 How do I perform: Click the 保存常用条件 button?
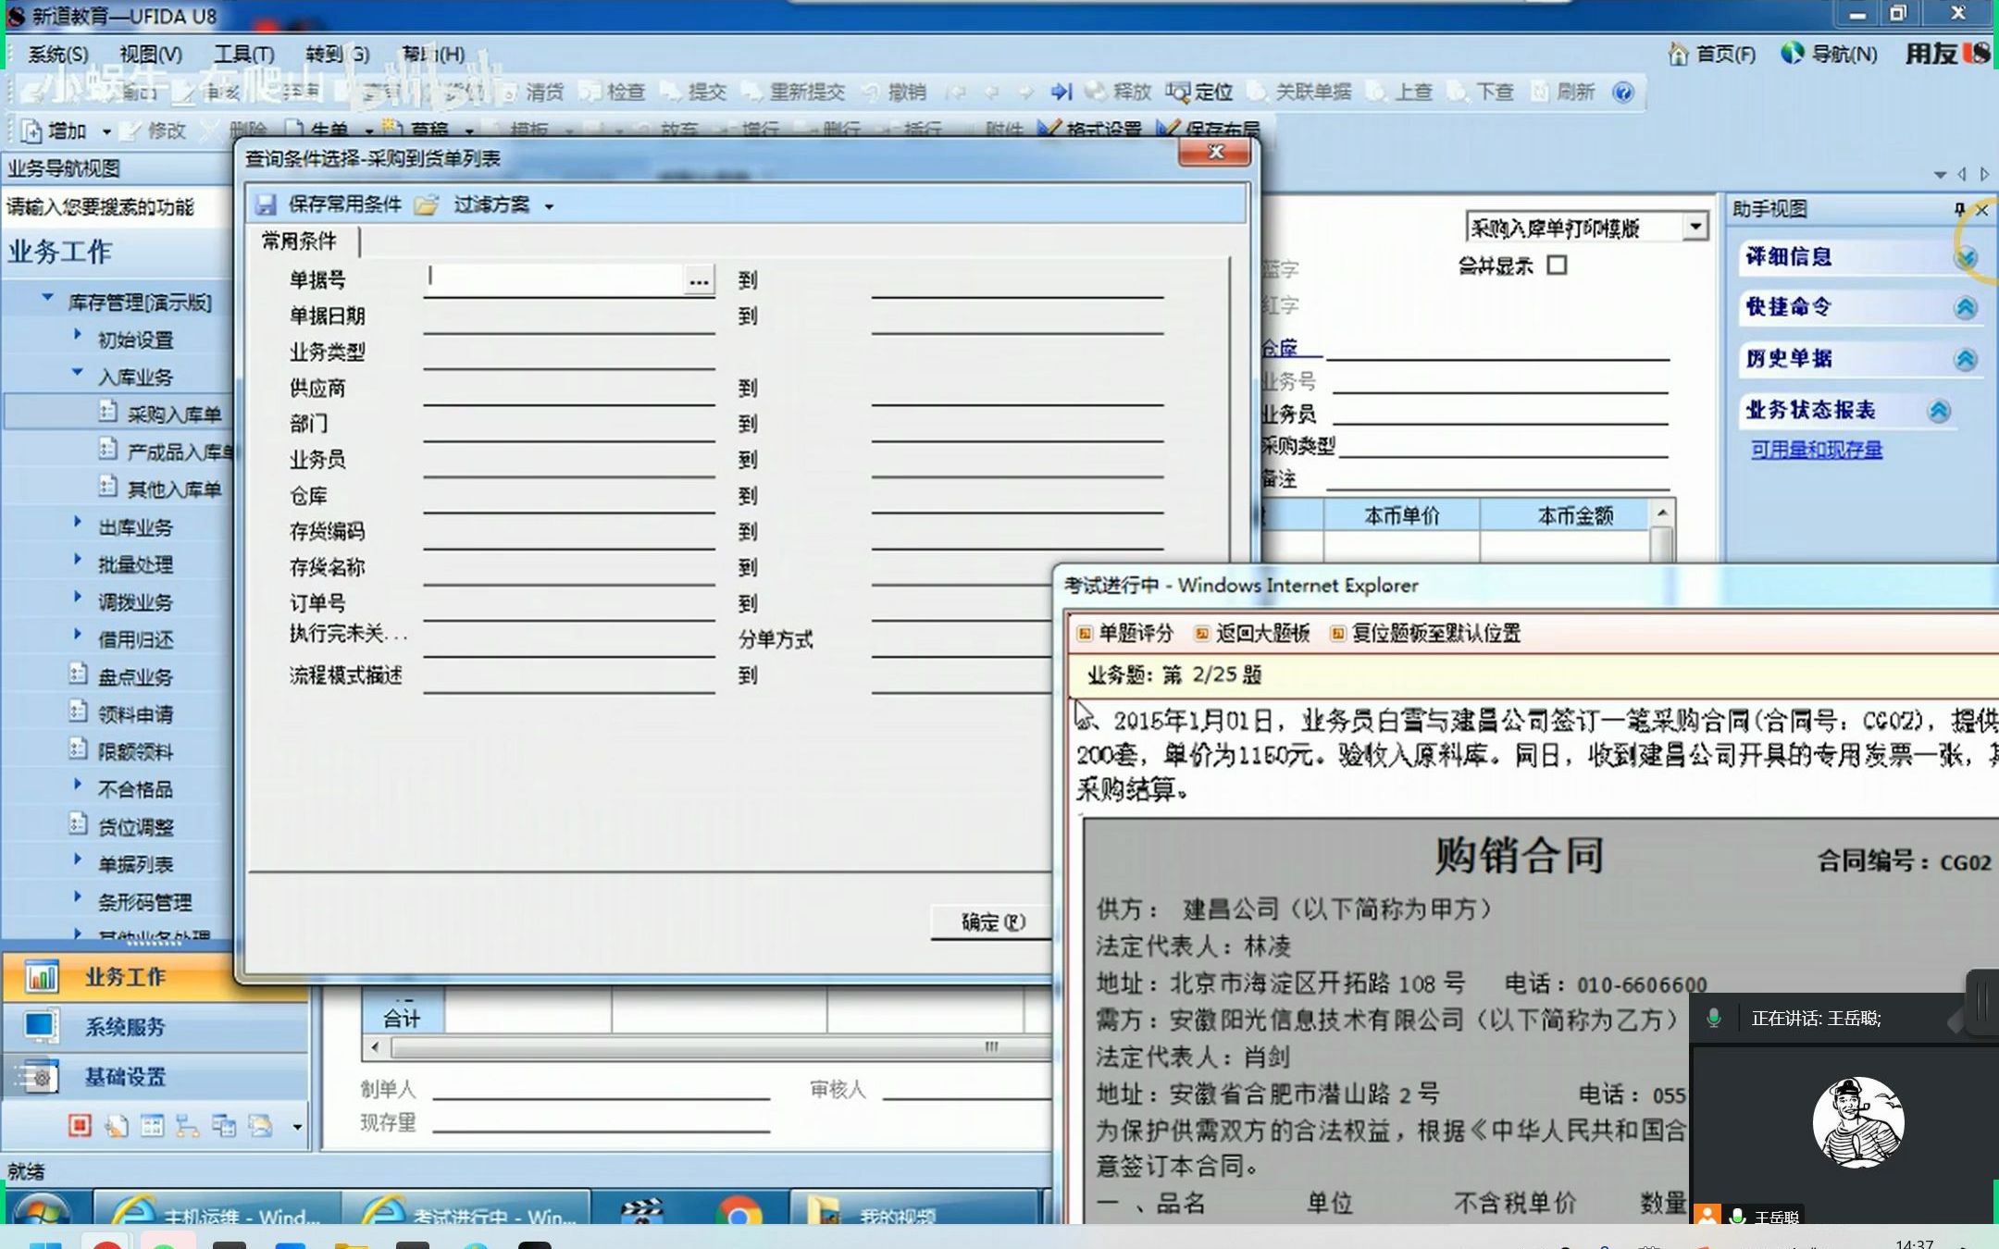pyautogui.click(x=344, y=204)
